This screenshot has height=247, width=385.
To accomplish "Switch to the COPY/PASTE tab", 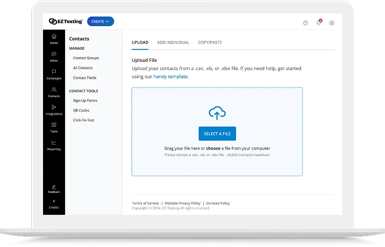I will (x=210, y=42).
